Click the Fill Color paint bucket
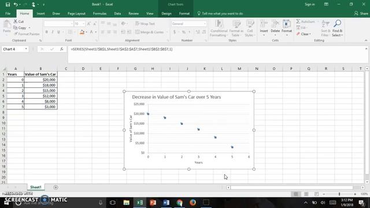 (82, 32)
